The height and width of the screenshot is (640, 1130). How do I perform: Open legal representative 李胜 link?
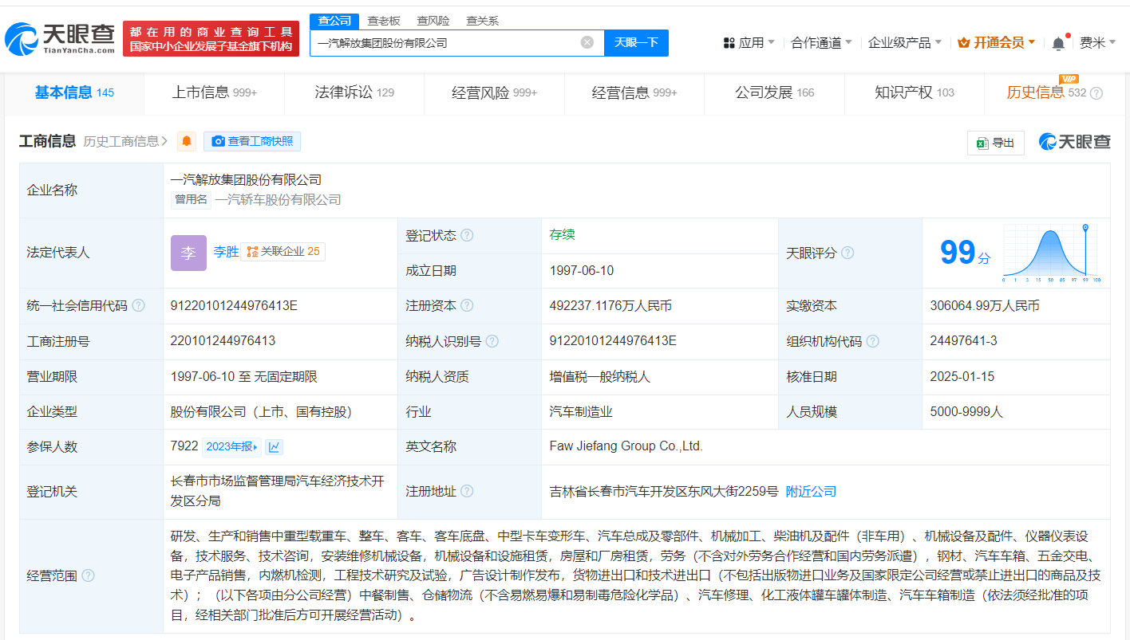[226, 252]
